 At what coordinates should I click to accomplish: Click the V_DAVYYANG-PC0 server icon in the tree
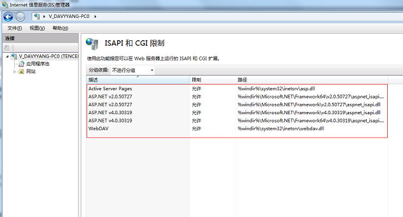point(14,56)
